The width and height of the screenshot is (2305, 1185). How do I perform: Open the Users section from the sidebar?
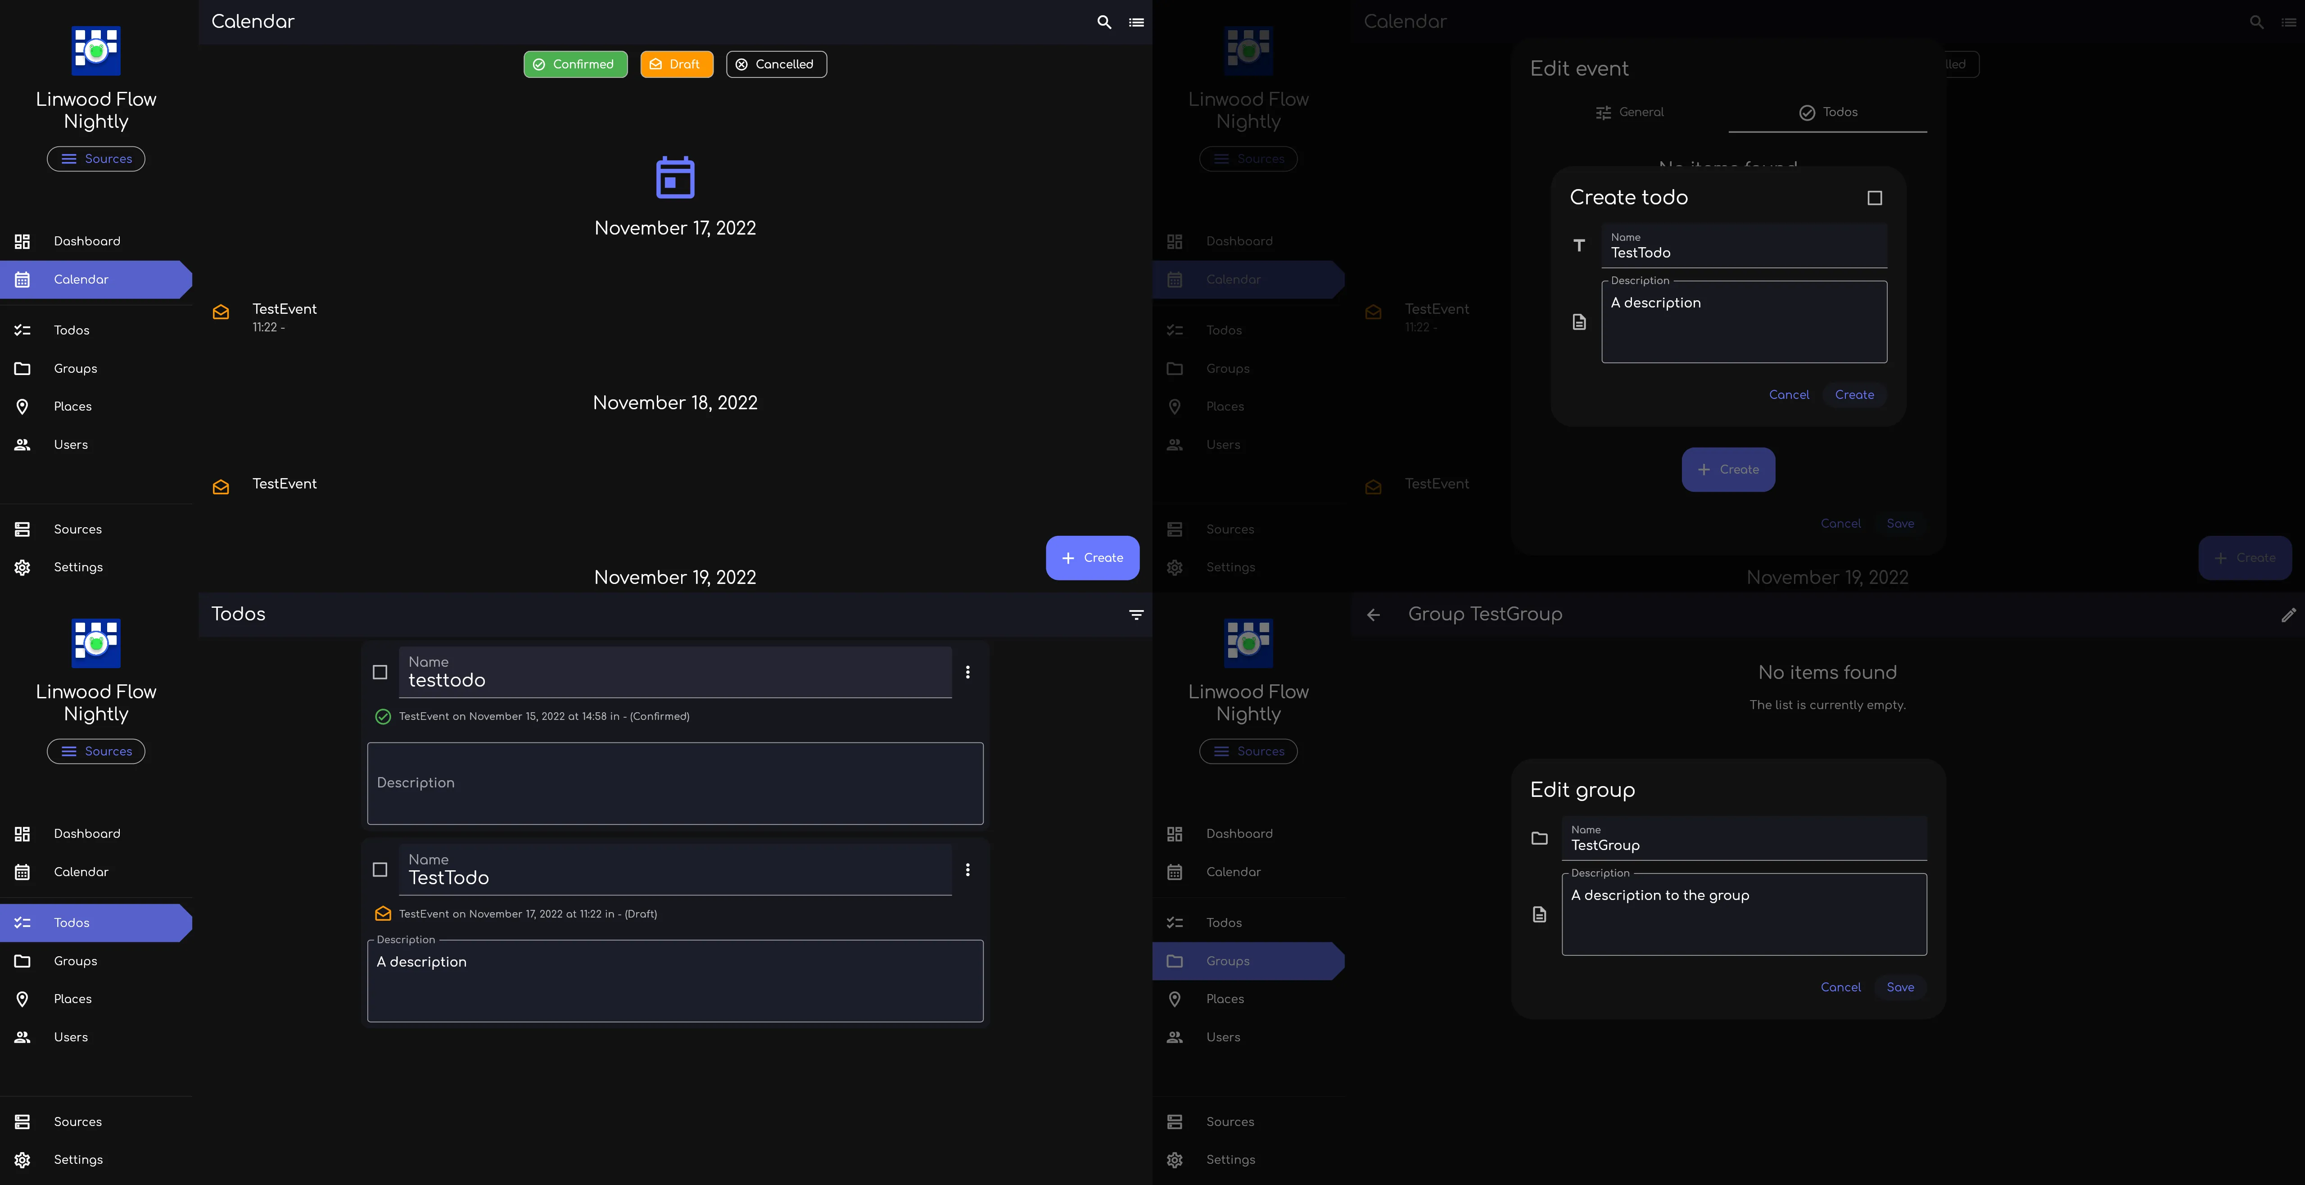(71, 445)
